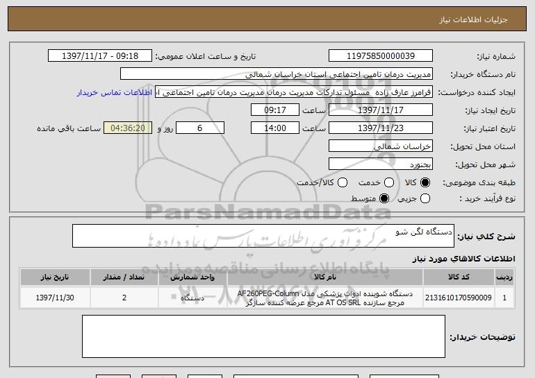Viewport: 535px width, 378px height.
Task: Click the unit cell دستگاه in row 1
Action: point(192,298)
